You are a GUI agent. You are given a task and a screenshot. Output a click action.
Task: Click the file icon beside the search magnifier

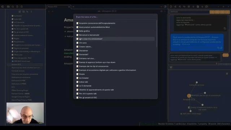click(17, 6)
